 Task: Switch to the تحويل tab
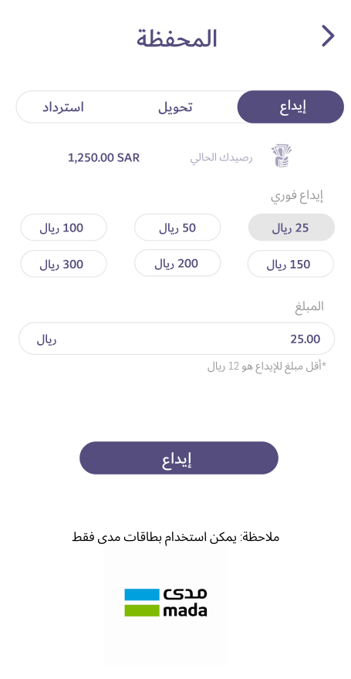click(175, 107)
